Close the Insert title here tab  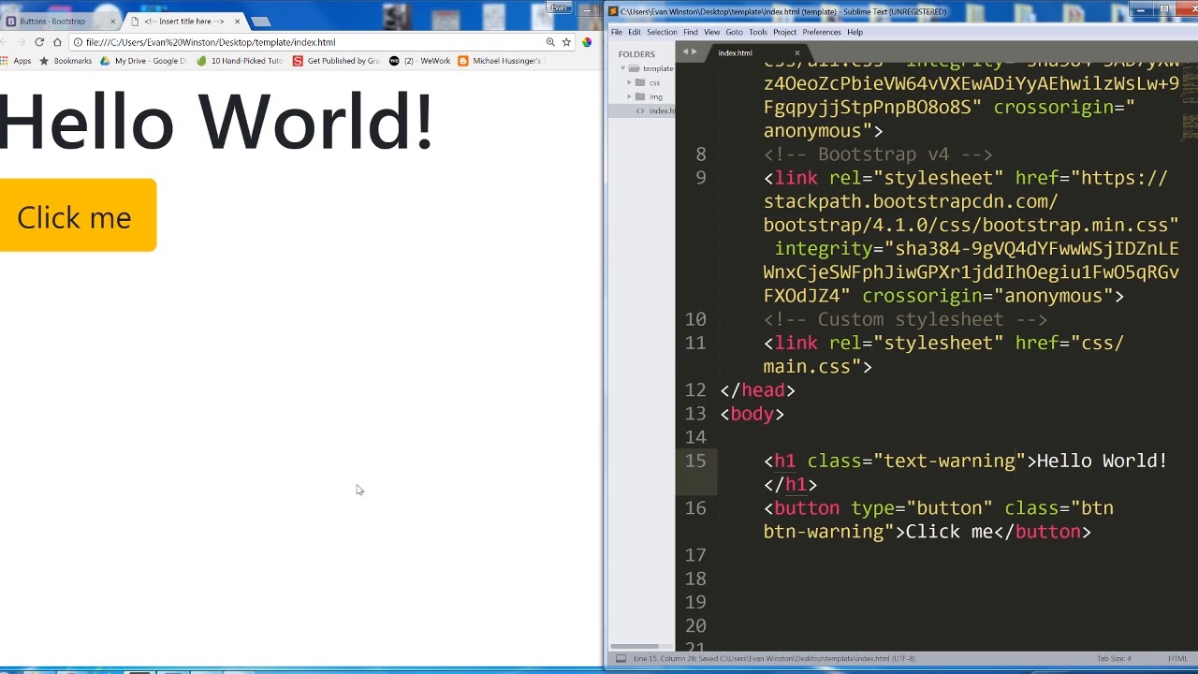click(237, 21)
